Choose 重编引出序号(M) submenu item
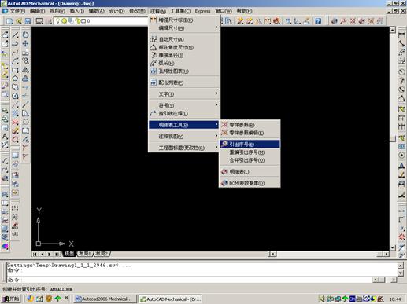Screen dimensions: 407x304 [250, 152]
